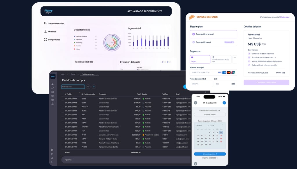Sort by the Total column header

pos(139,94)
